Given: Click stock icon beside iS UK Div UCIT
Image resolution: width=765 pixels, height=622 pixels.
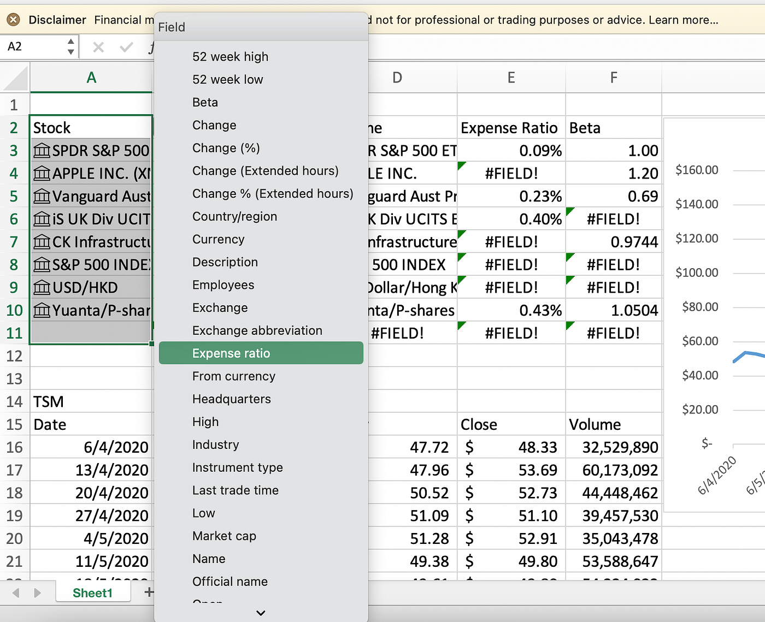Looking at the screenshot, I should (x=42, y=220).
